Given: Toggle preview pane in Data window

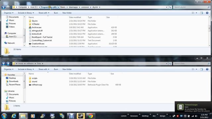Looking at the screenshot, I should click(201, 69).
